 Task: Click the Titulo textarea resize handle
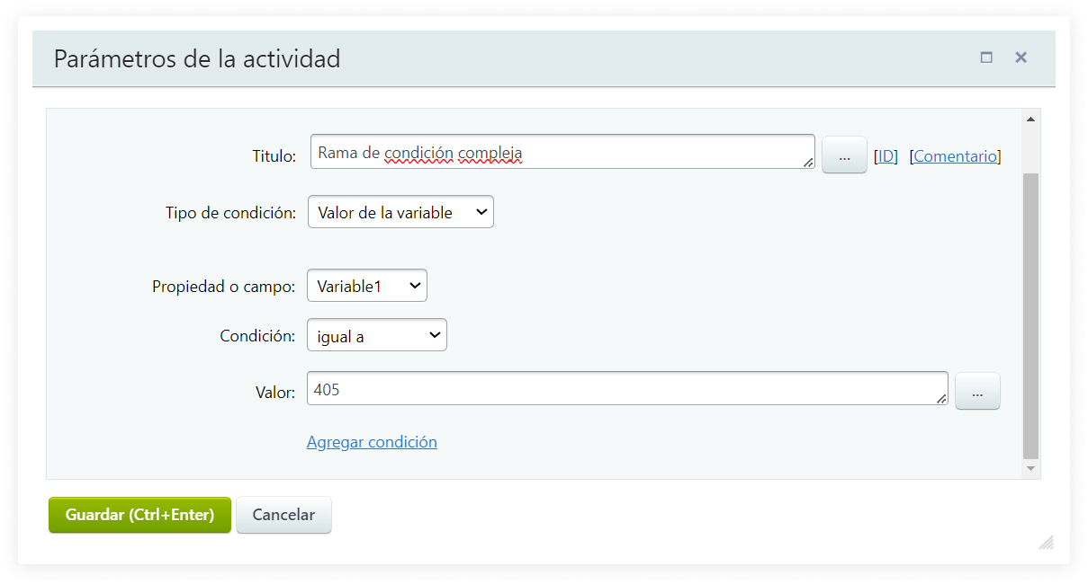[x=808, y=163]
